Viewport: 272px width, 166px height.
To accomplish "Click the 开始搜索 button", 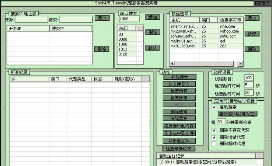I will click(180, 77).
